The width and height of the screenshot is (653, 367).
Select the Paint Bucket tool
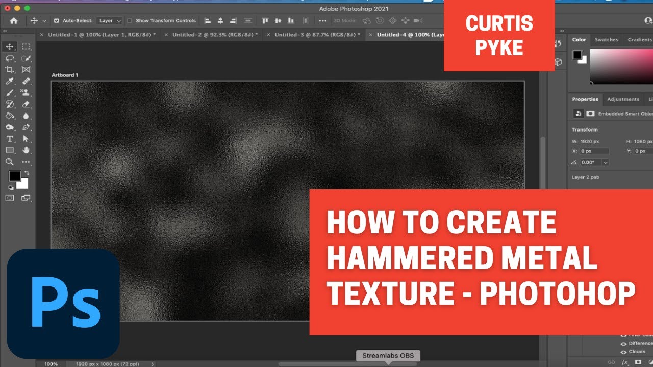(x=10, y=115)
